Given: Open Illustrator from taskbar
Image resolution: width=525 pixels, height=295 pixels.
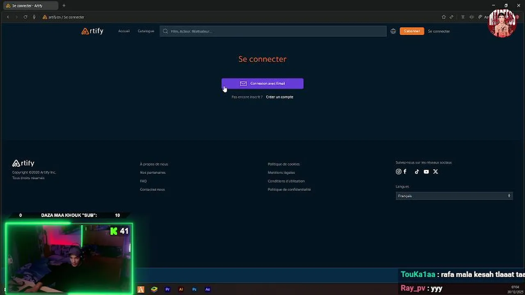Looking at the screenshot, I should click(x=181, y=289).
